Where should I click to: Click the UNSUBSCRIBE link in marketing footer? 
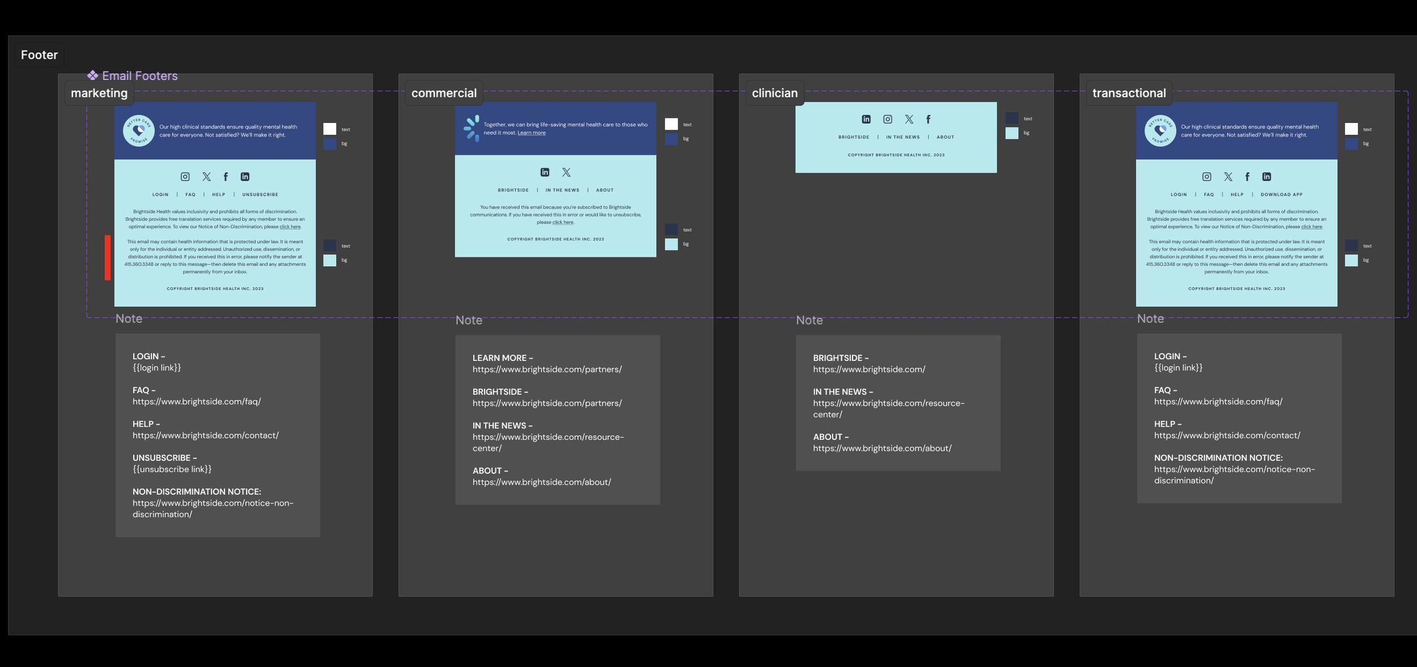(260, 194)
